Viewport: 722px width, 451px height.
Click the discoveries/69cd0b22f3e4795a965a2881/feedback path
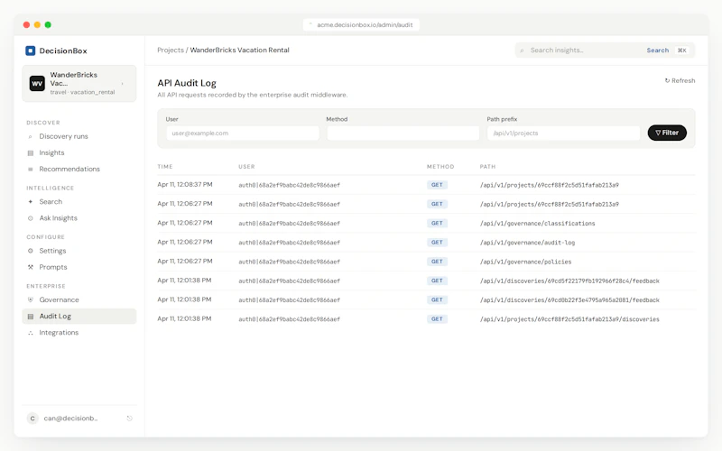tap(569, 300)
